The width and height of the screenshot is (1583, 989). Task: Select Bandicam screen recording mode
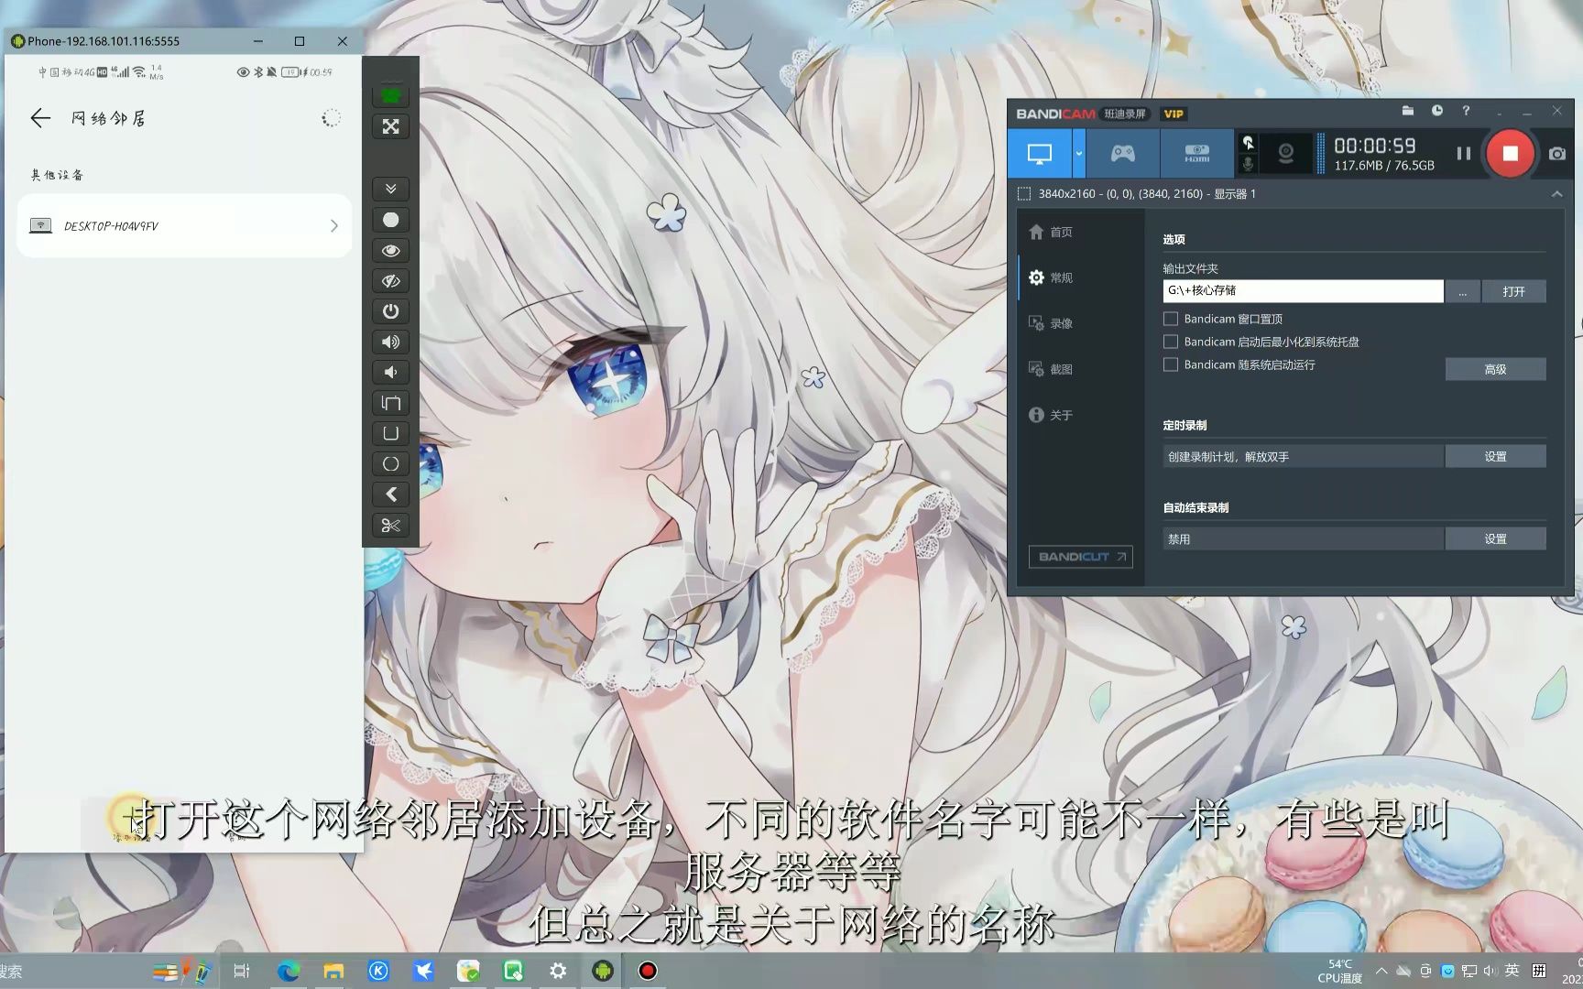pyautogui.click(x=1039, y=154)
